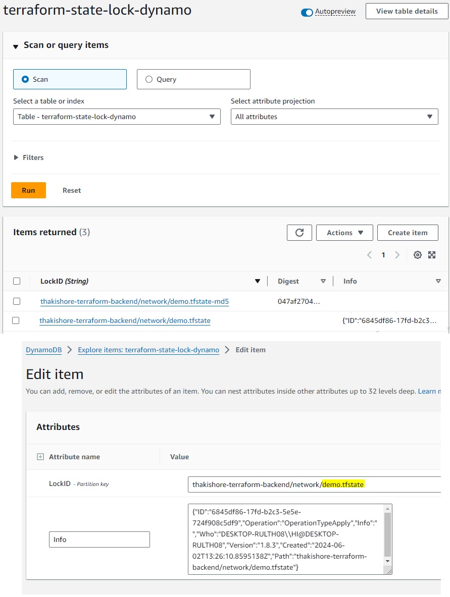Sort by the Info column arrow
Image resolution: width=450 pixels, height=597 pixels.
pyautogui.click(x=438, y=281)
